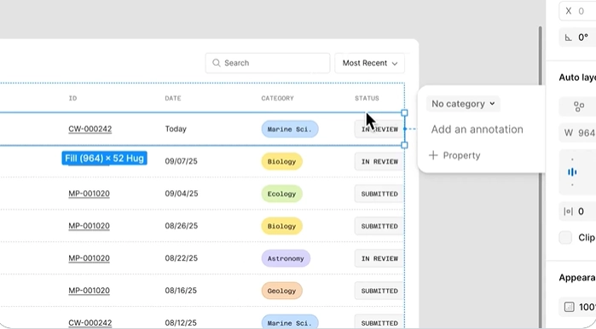Image resolution: width=596 pixels, height=329 pixels.
Task: Open CW-000242 link in 08/12/25 row
Action: click(x=90, y=323)
